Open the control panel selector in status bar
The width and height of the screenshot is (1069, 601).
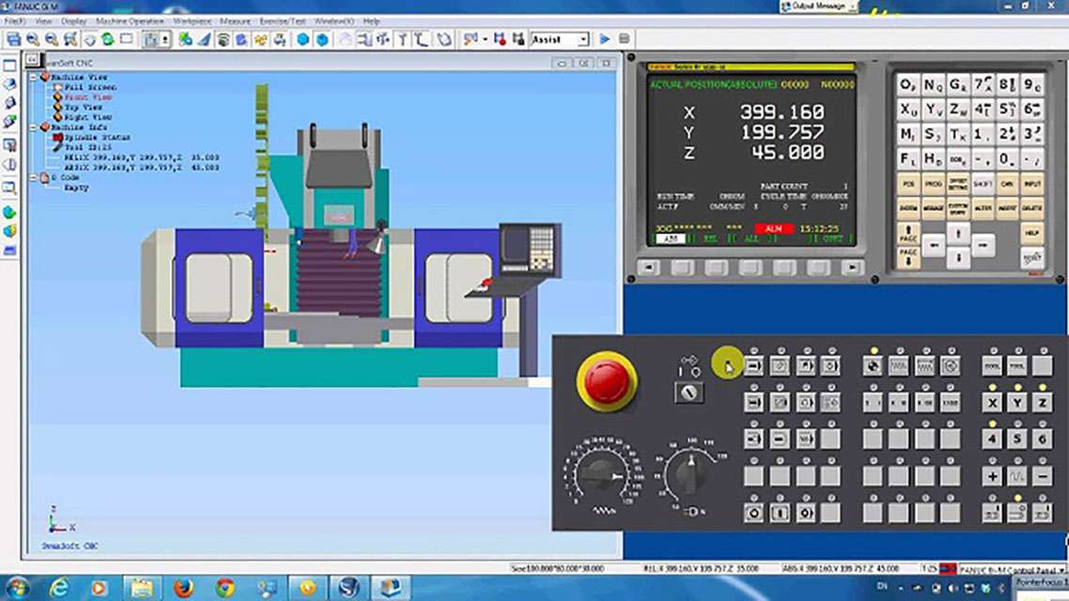(1013, 569)
